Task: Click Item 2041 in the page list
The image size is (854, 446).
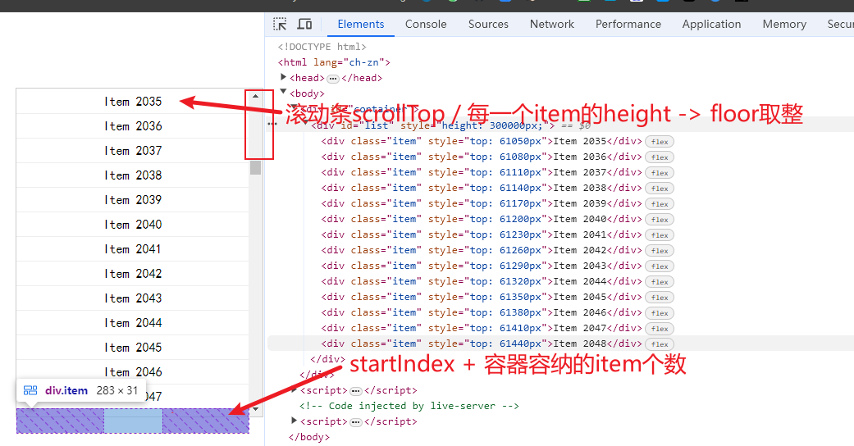Action: 133,249
